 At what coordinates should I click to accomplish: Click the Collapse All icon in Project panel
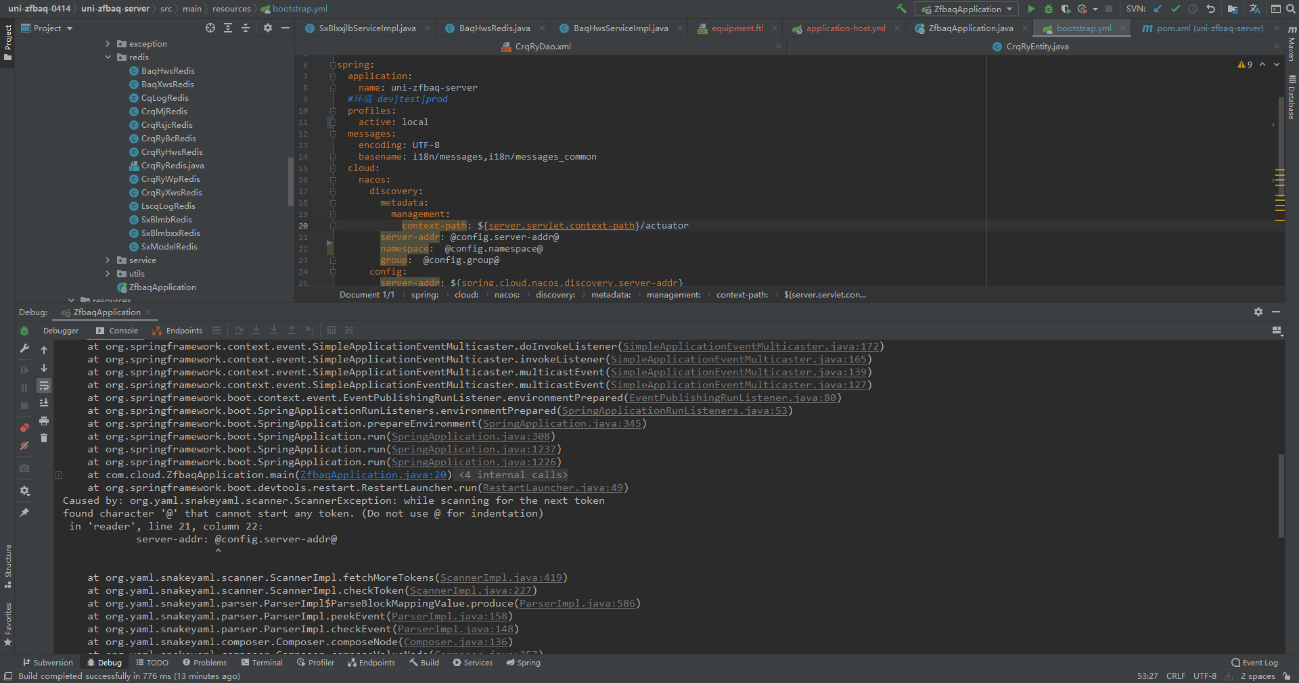246,28
